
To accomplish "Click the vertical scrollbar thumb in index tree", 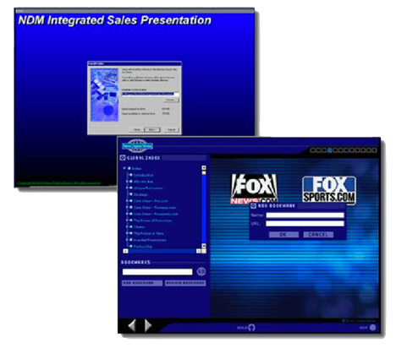I will click(x=204, y=172).
